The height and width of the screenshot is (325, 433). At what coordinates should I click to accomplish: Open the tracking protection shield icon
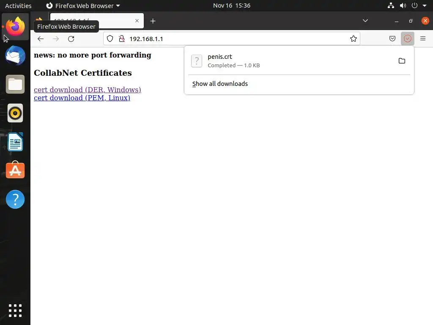point(110,39)
